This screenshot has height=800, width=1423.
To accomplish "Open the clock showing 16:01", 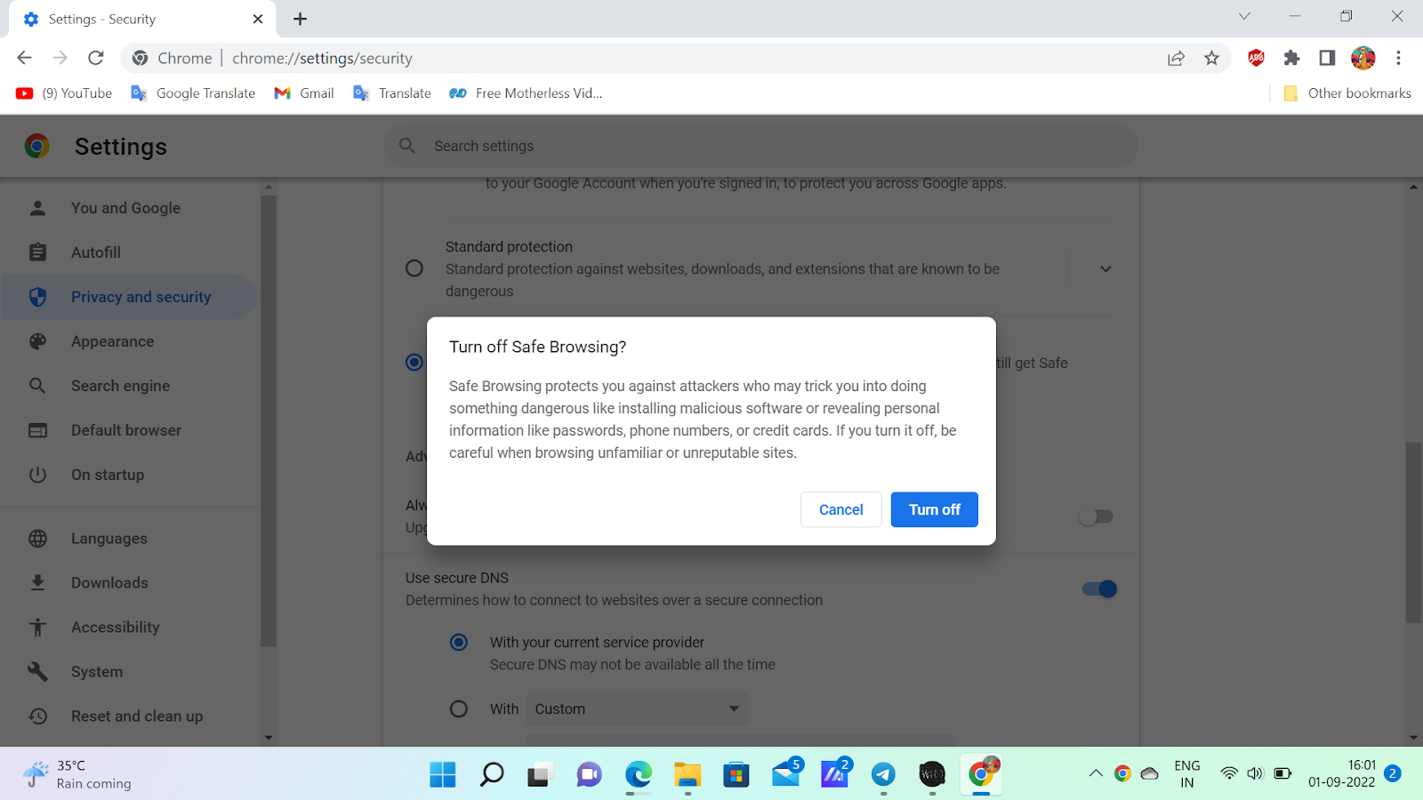I will (1342, 774).
